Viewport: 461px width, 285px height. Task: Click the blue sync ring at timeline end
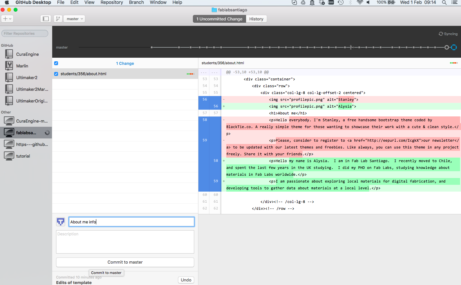click(x=454, y=47)
